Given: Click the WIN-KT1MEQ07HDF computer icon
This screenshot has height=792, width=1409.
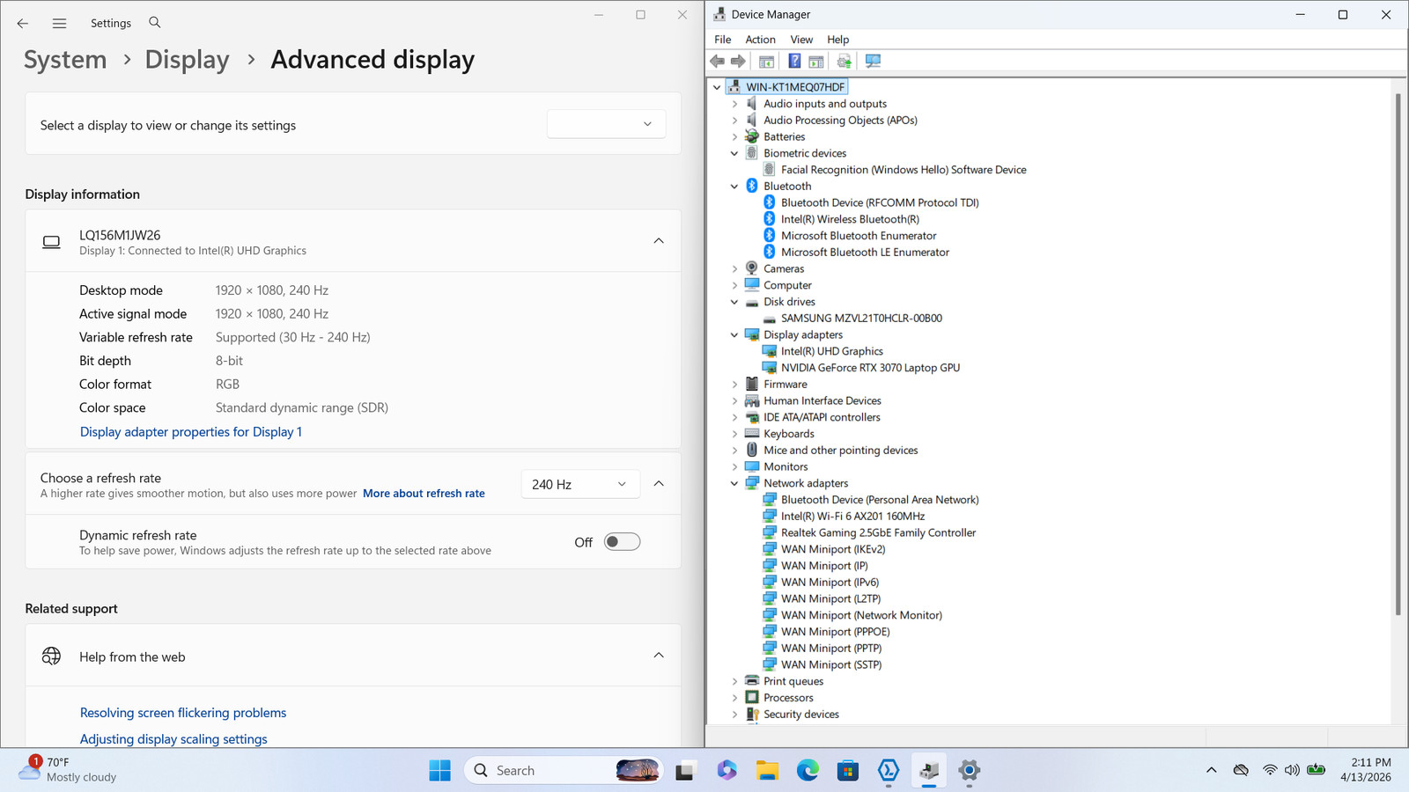Looking at the screenshot, I should 734,87.
